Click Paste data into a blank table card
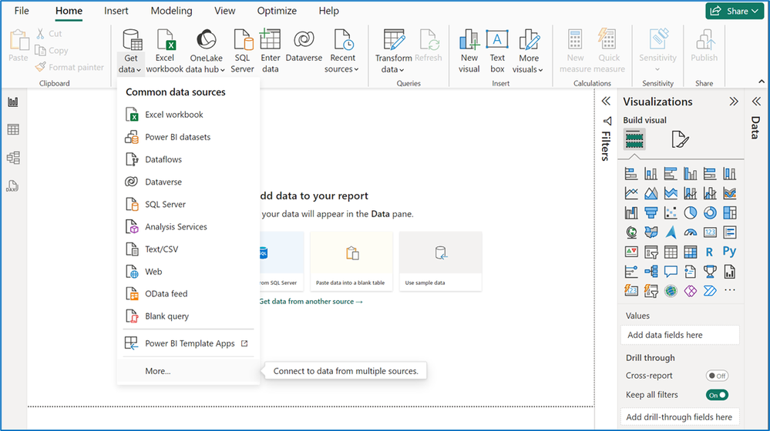The image size is (770, 431). pos(351,262)
